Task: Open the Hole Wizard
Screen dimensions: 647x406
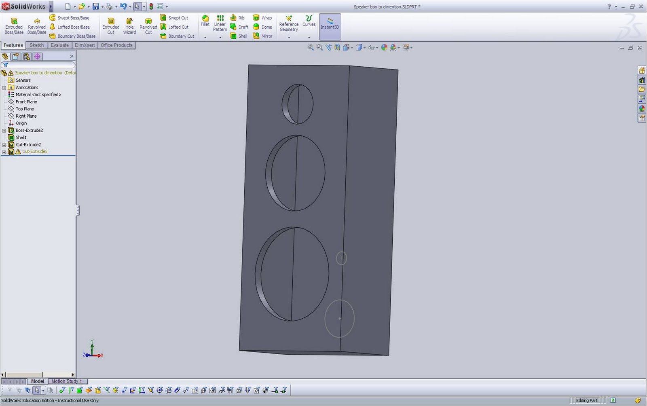Action: [x=129, y=26]
